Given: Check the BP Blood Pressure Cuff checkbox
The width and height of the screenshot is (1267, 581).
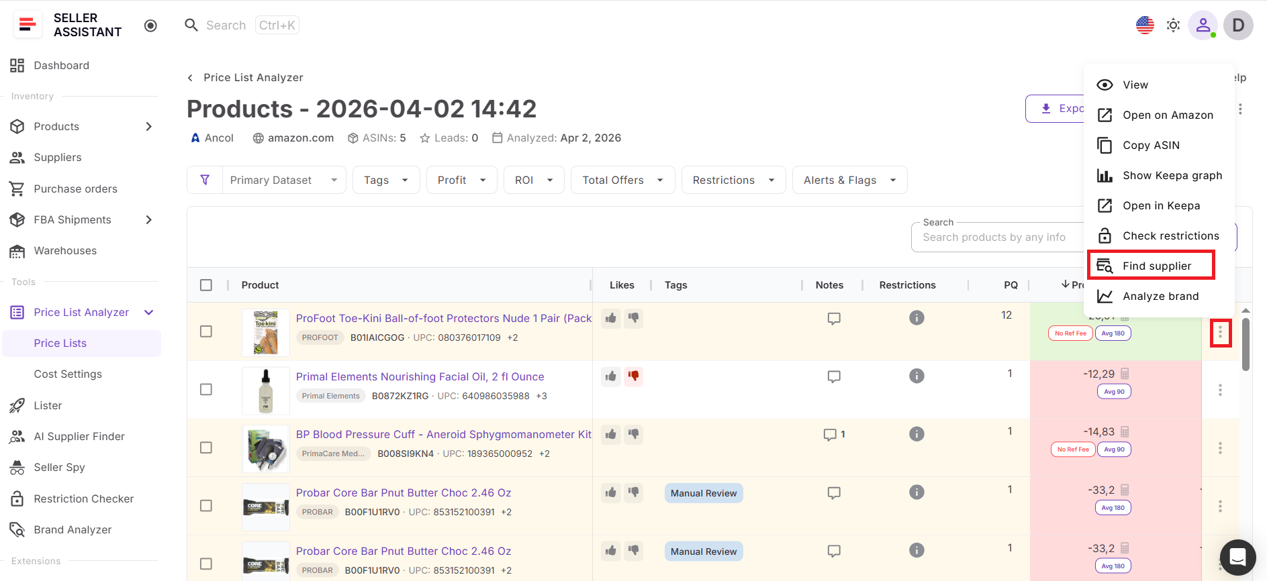Looking at the screenshot, I should pos(206,447).
